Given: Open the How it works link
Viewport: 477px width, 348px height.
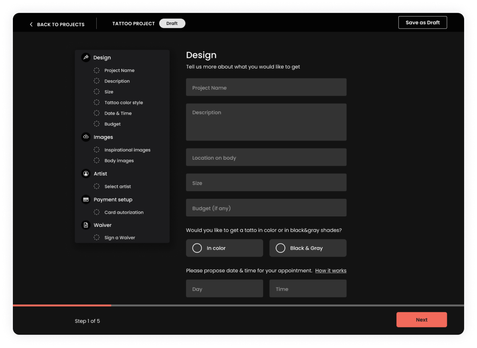Looking at the screenshot, I should point(331,271).
